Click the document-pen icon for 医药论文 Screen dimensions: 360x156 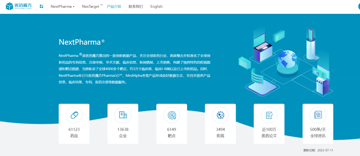tap(269, 115)
